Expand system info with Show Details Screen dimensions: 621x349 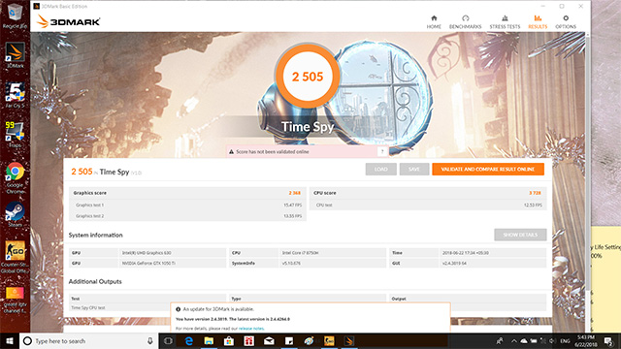pyautogui.click(x=520, y=235)
